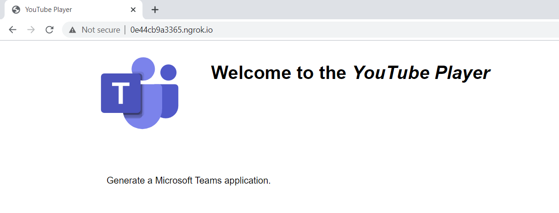Click the italic "YouTube Player" heading text
The height and width of the screenshot is (213, 559).
(421, 73)
